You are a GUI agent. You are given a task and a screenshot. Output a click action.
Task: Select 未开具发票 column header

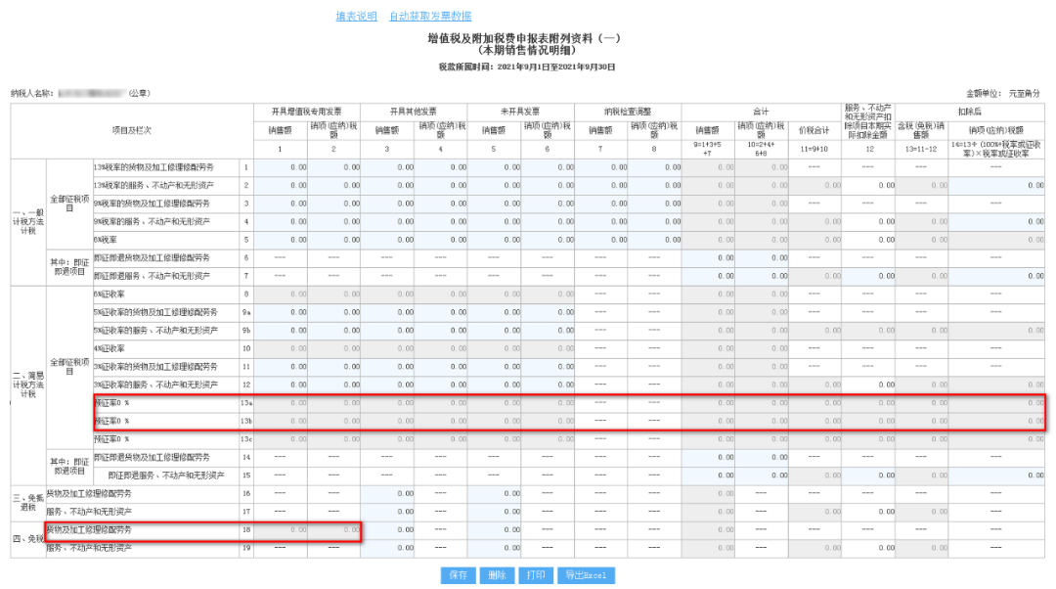[x=520, y=112]
